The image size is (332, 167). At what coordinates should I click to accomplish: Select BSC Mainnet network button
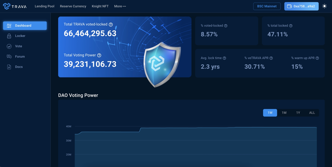(x=267, y=6)
